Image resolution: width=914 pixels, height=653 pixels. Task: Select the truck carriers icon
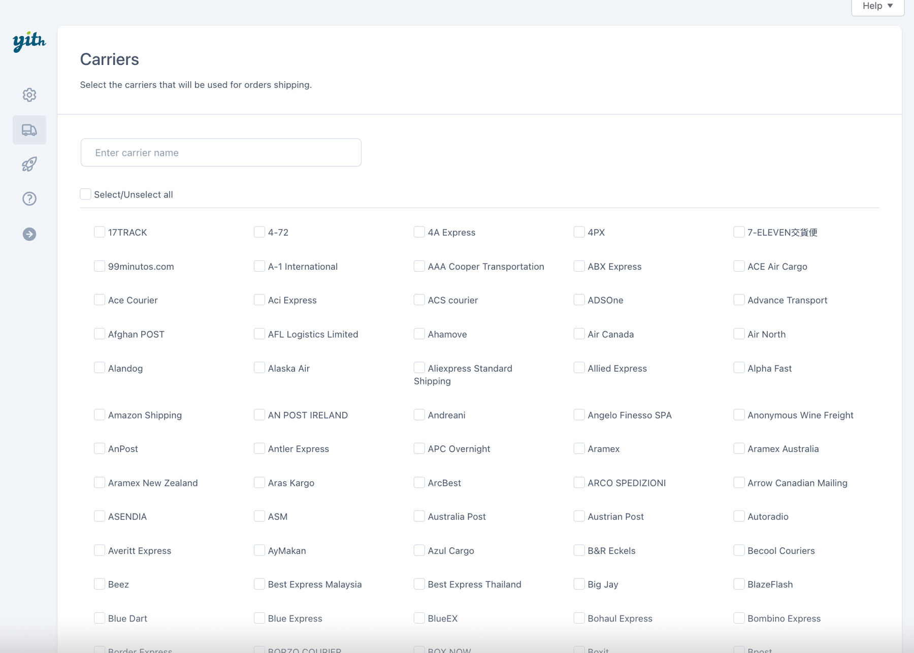(x=29, y=130)
